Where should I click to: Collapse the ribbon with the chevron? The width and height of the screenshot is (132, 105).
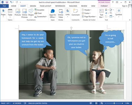tap(130, 20)
